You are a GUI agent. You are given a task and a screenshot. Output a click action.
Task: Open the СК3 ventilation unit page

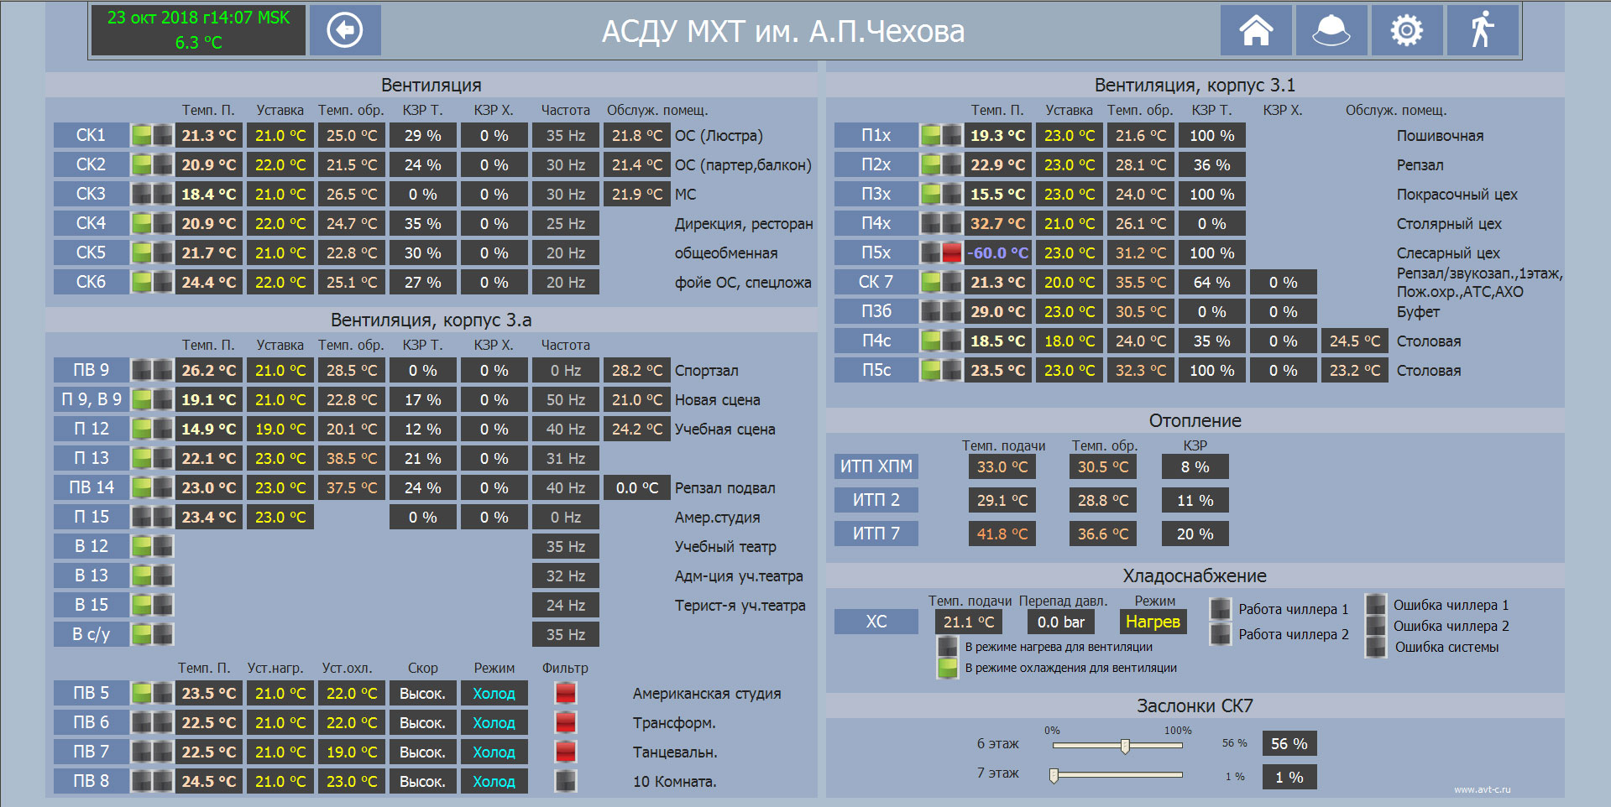pyautogui.click(x=91, y=194)
